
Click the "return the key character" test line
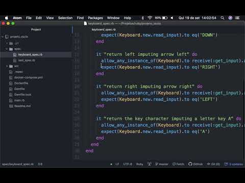(168, 119)
